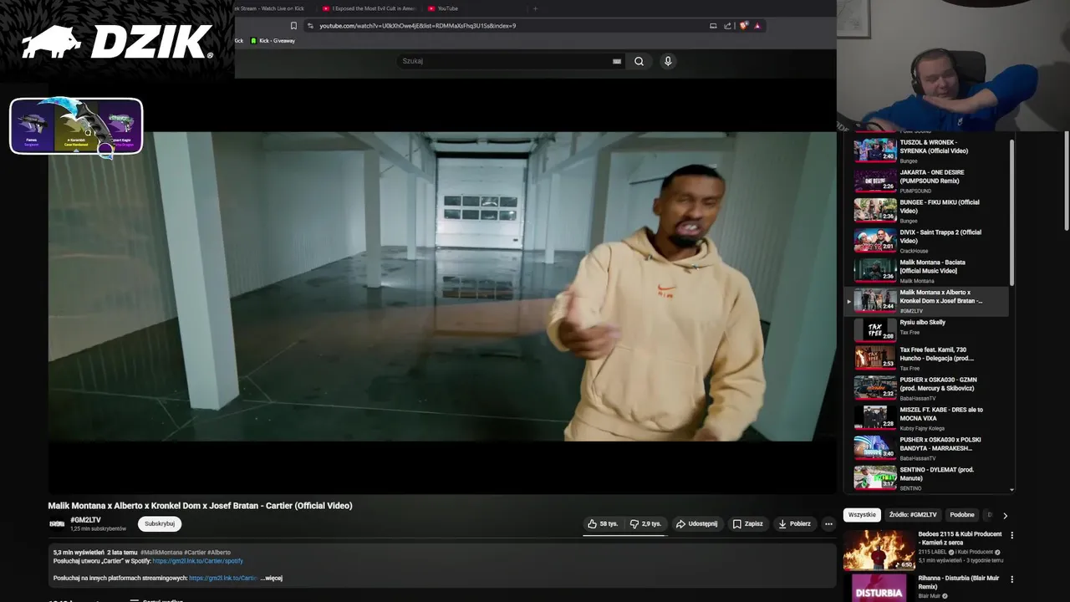1070x602 pixels.
Task: Click the Subskrybuj button
Action: pos(160,523)
